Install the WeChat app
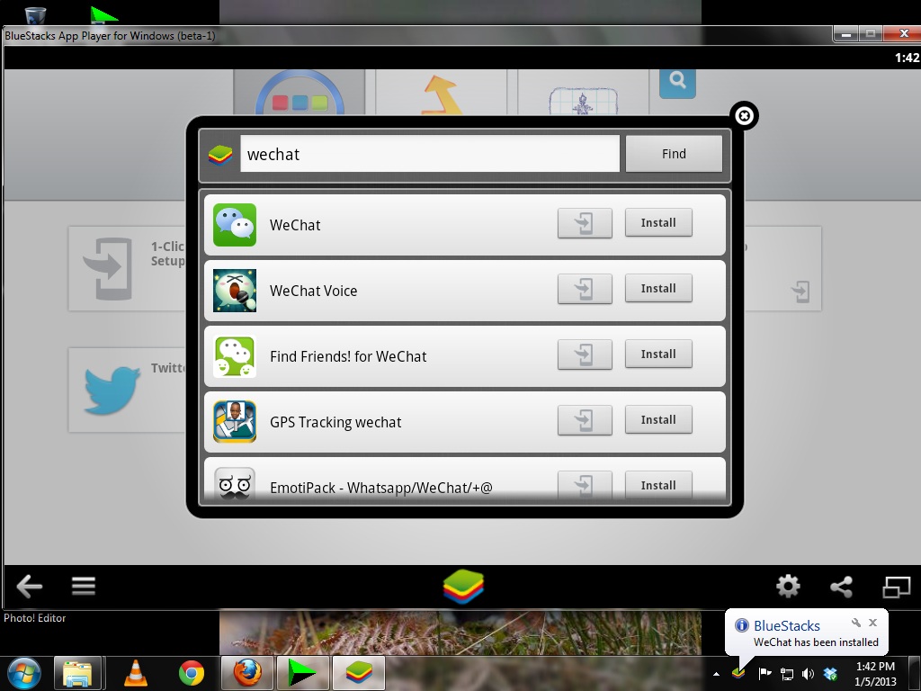921x691 pixels. click(658, 223)
